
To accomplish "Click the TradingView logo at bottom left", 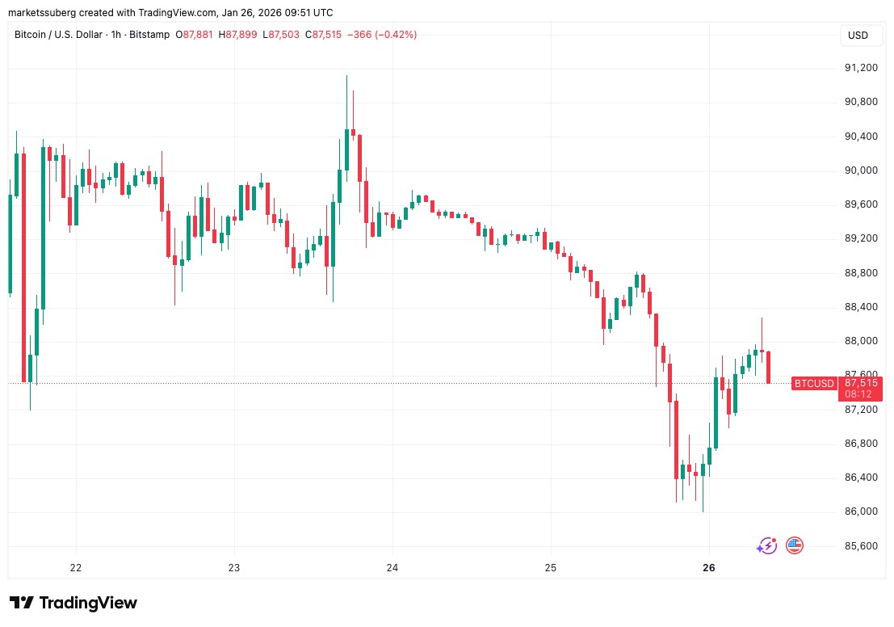I will point(73,603).
